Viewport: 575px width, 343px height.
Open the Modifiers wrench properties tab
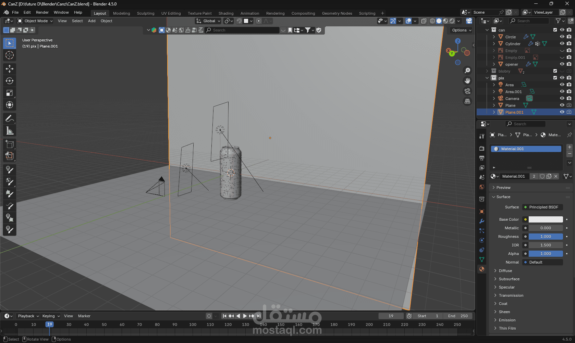(482, 221)
